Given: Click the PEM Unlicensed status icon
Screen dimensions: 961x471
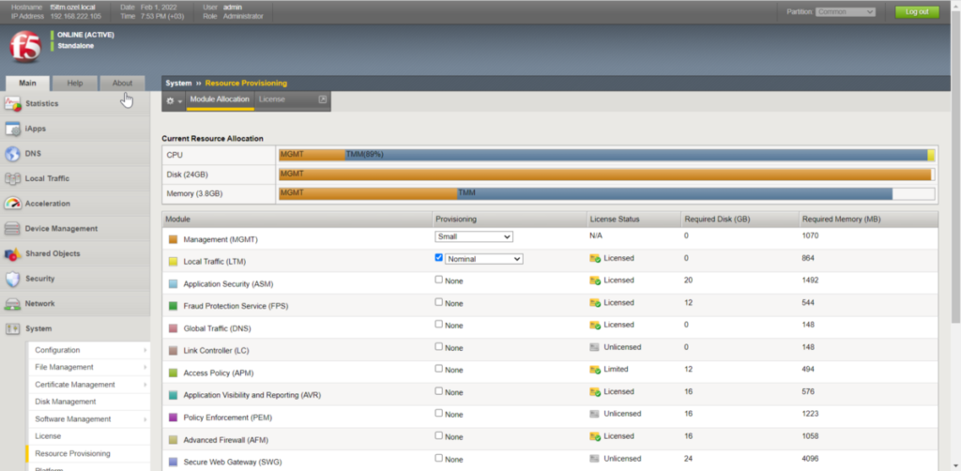Looking at the screenshot, I should point(594,414).
